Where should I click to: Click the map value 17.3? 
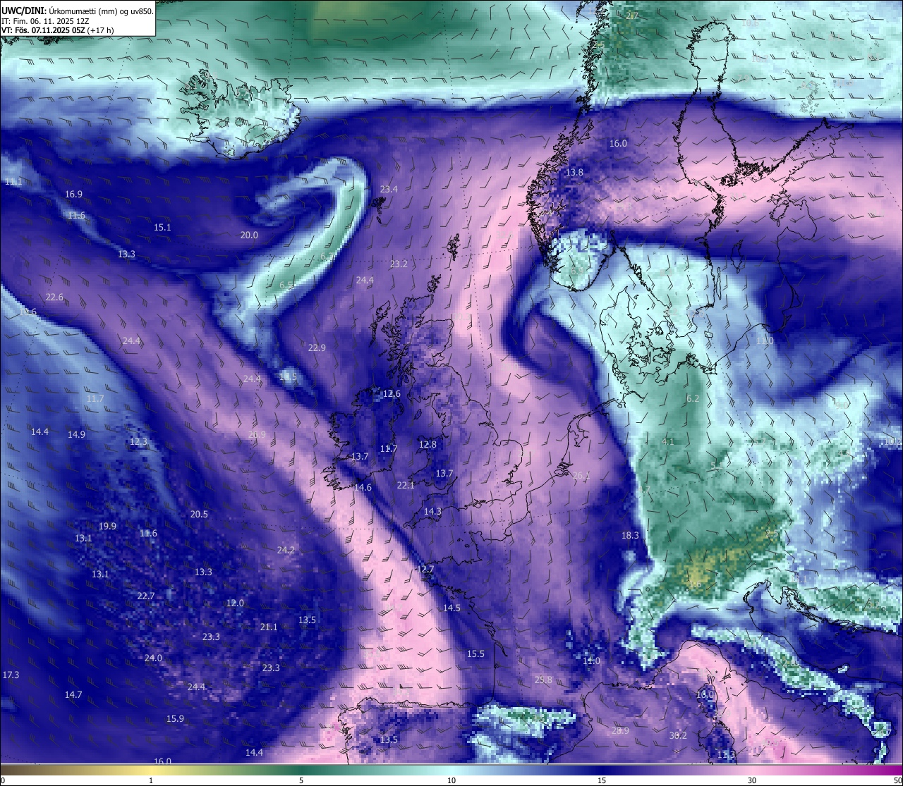pyautogui.click(x=11, y=675)
